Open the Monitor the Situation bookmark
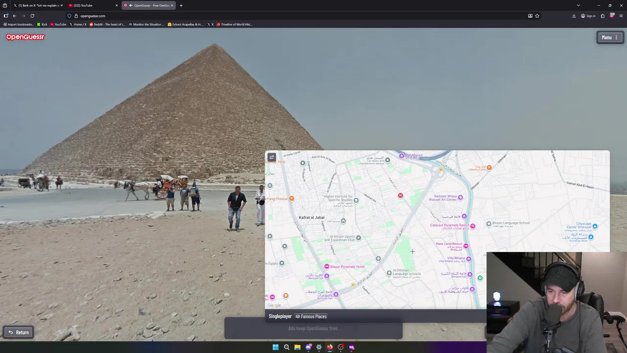Screen dimensions: 627x353 146,24
